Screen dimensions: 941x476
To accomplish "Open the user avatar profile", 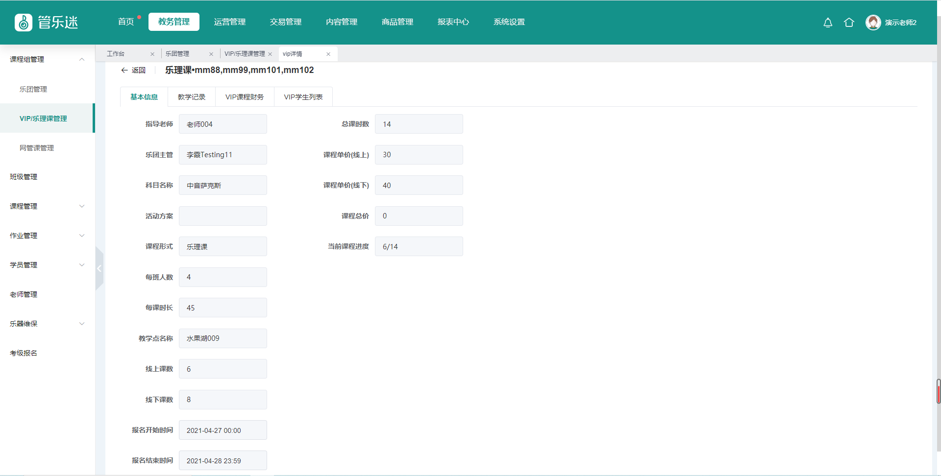I will (x=873, y=23).
